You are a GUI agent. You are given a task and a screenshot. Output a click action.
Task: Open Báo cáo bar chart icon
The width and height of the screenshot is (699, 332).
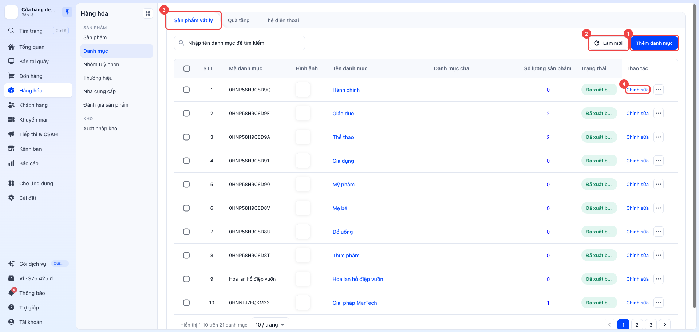point(11,163)
